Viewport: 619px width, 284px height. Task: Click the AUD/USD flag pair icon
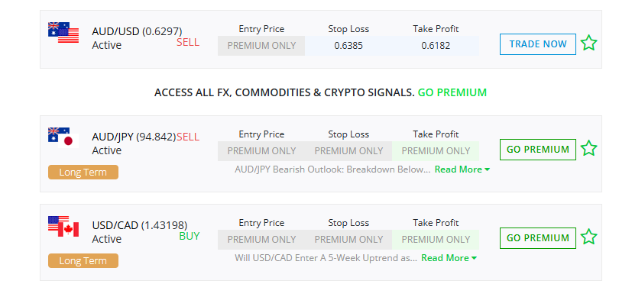tap(63, 32)
